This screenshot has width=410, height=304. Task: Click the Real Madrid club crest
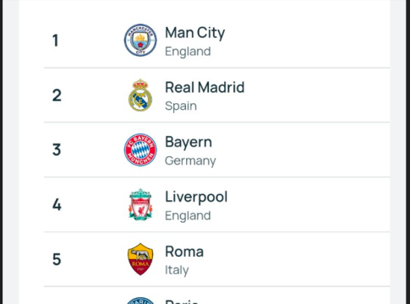140,95
